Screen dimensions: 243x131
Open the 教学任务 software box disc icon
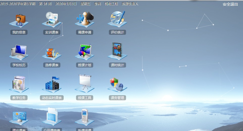click(19, 84)
